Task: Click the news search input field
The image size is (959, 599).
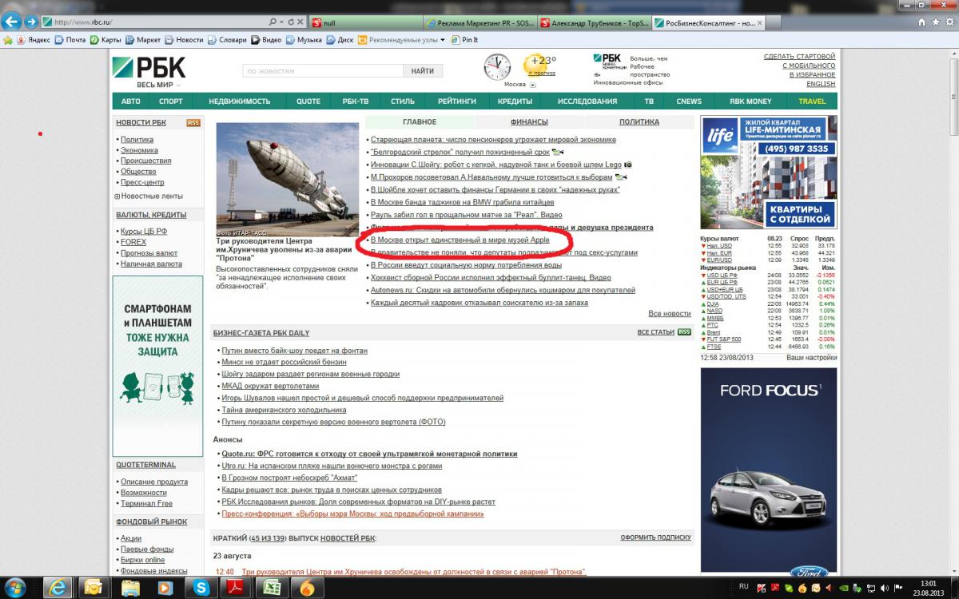Action: click(x=322, y=71)
